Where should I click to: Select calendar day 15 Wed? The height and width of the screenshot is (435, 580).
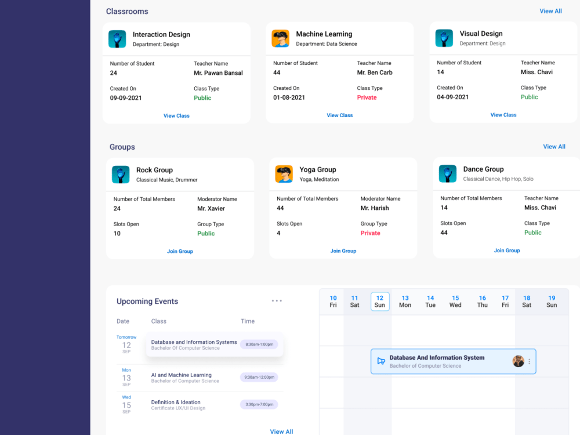click(455, 302)
